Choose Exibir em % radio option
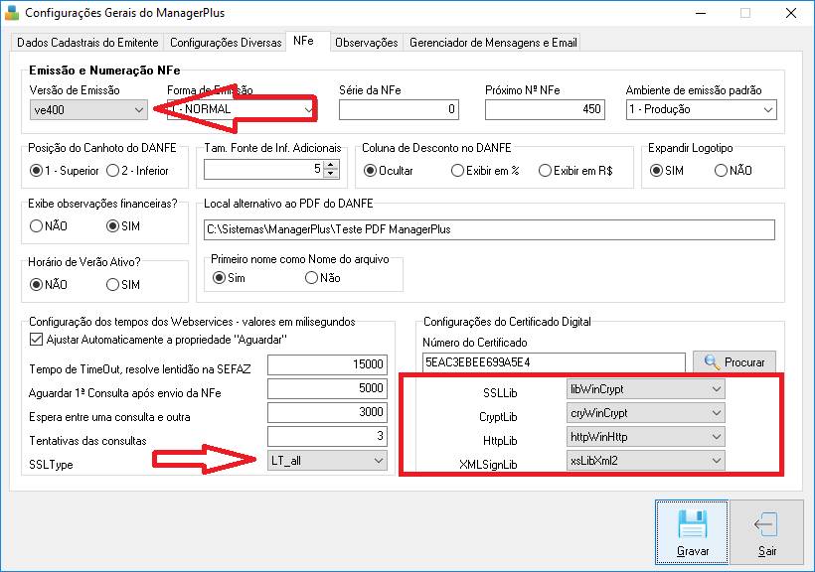815x572 pixels. point(485,171)
